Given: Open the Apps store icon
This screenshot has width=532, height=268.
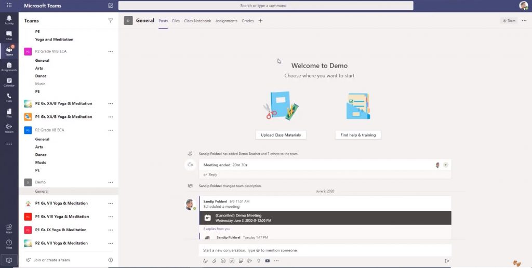Looking at the screenshot, I should 9,229.
